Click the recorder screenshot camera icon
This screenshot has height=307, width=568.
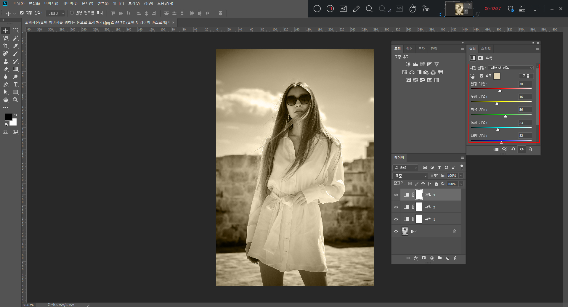343,9
